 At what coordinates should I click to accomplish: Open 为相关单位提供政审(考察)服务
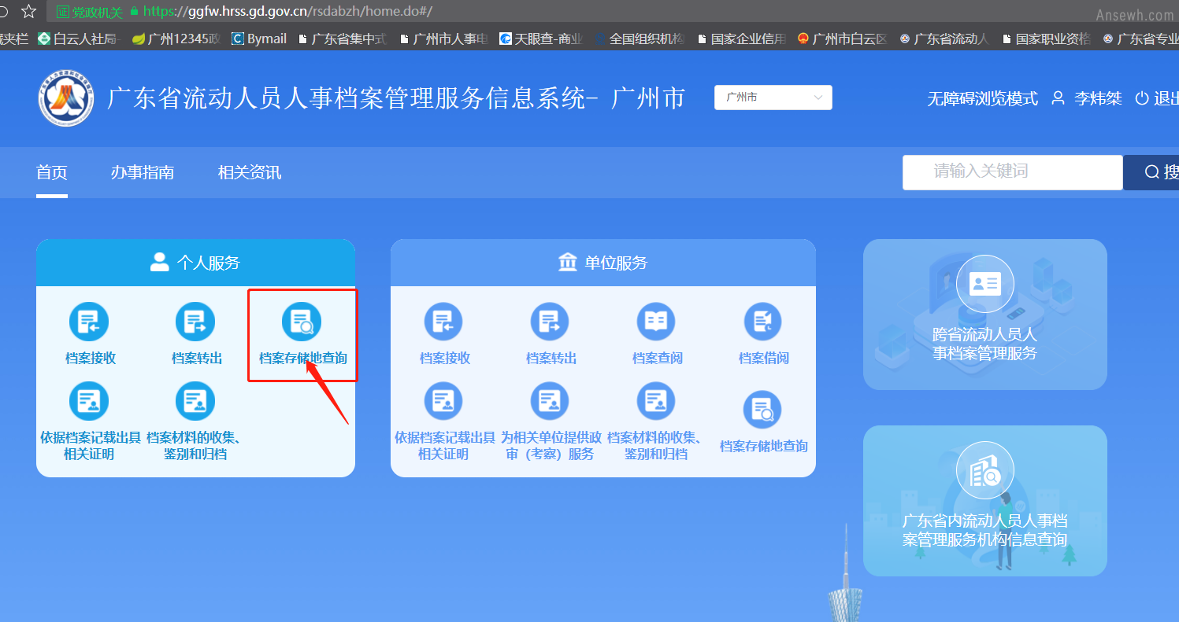click(551, 421)
